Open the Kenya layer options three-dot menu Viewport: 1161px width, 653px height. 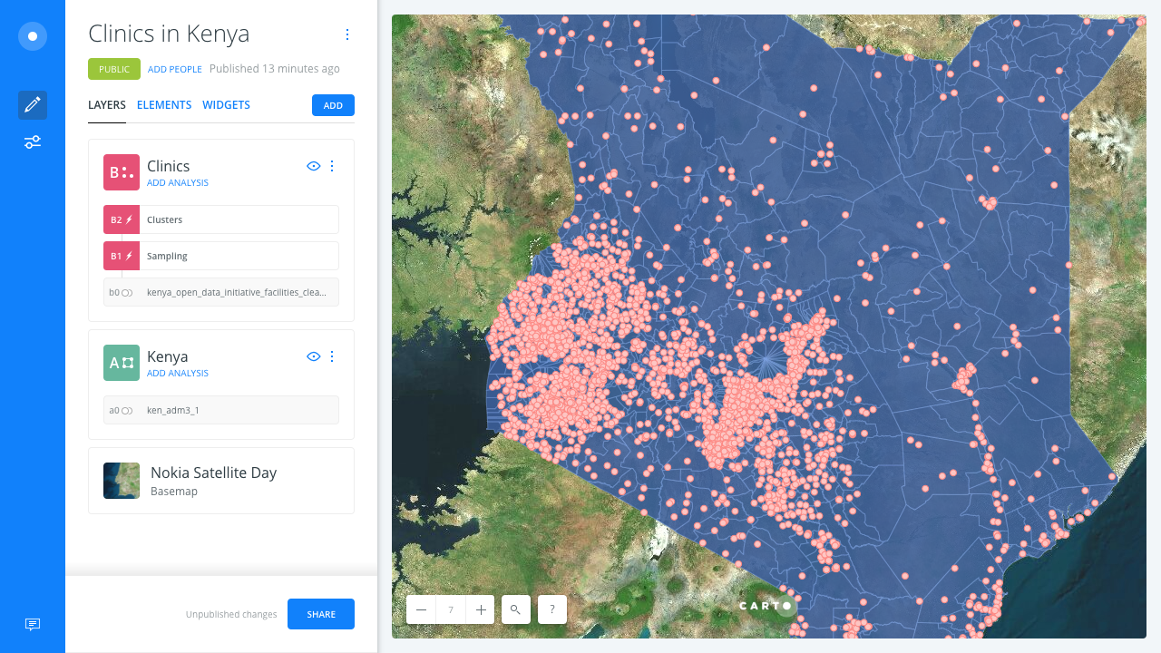click(331, 356)
